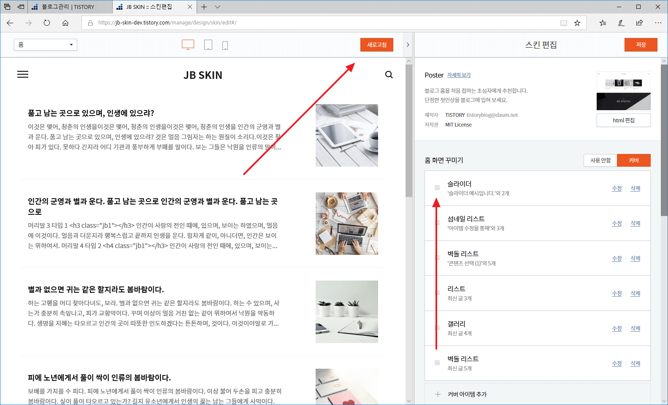
Task: Click JB SKIN blog title
Action: (203, 75)
